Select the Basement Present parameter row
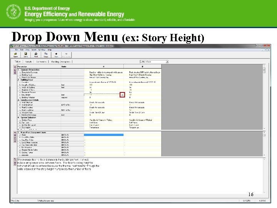The image size is (277, 208). [39, 92]
